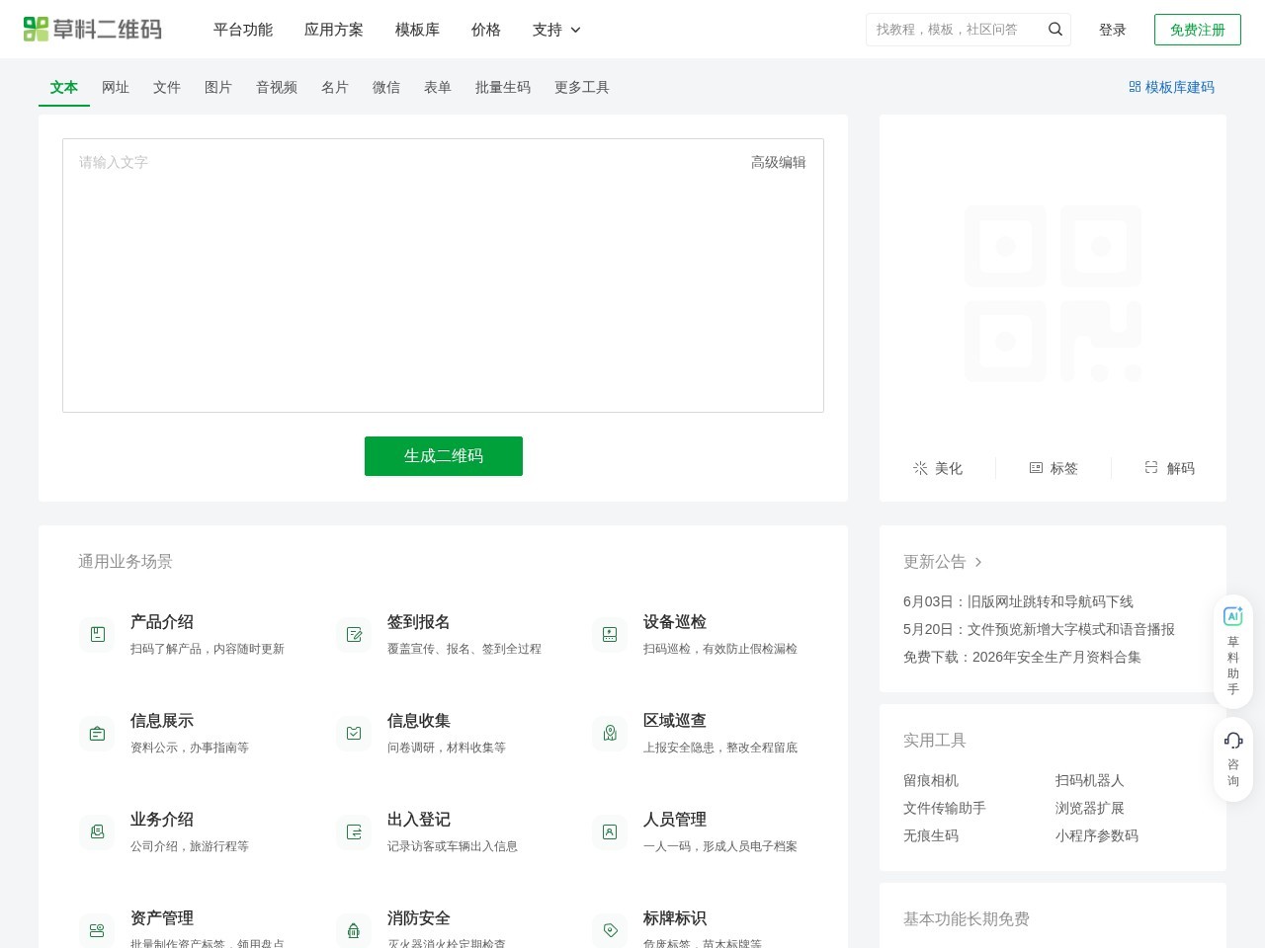Image resolution: width=1265 pixels, height=948 pixels.
Task: Expand the 支持 dropdown menu
Action: (556, 30)
